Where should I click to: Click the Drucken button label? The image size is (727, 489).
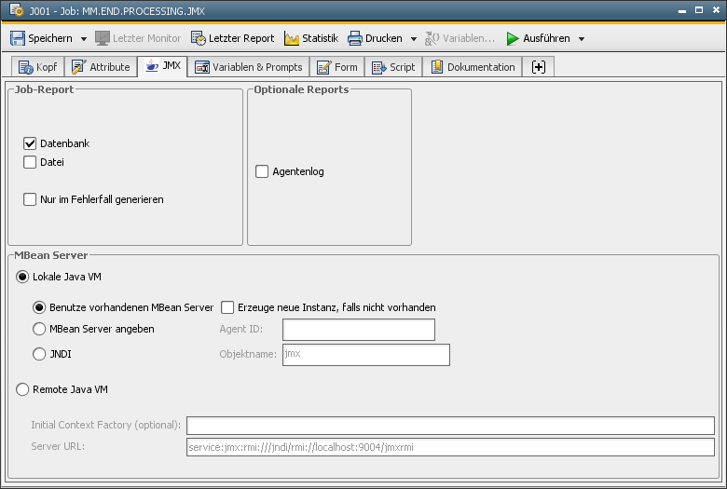(x=383, y=38)
